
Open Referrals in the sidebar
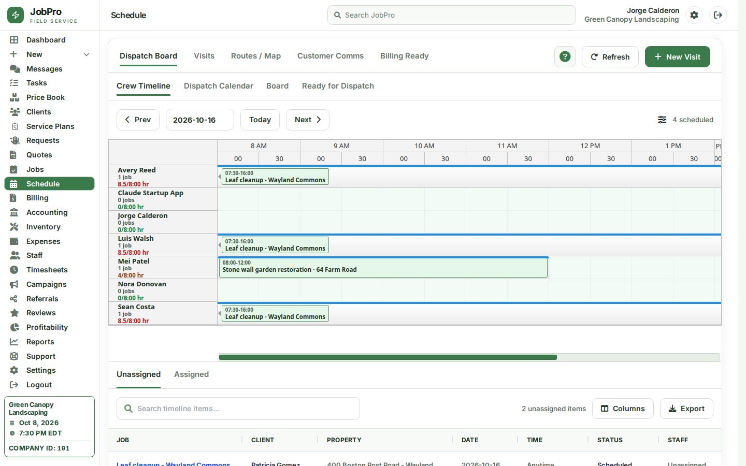[49, 299]
